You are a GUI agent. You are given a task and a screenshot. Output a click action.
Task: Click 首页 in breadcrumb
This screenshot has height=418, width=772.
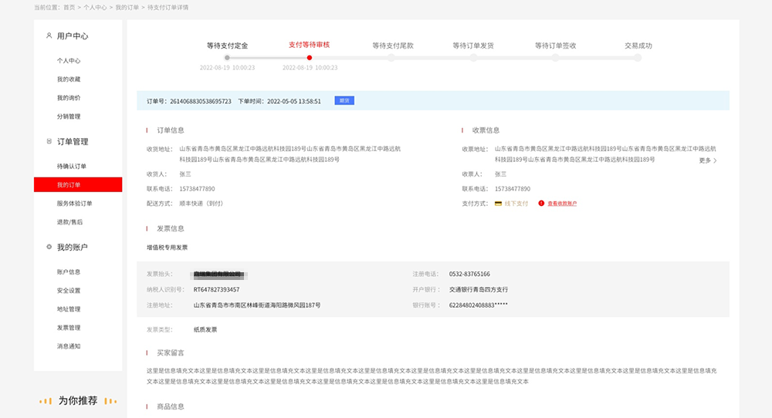(69, 8)
